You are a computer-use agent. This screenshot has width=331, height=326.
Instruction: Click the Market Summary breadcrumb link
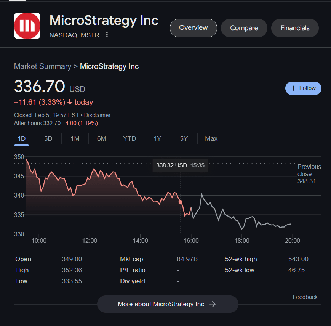[x=42, y=66]
